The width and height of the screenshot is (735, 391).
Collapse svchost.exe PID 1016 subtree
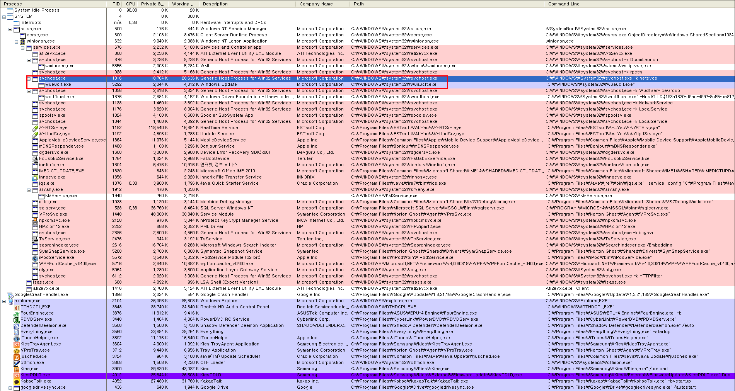pyautogui.click(x=29, y=78)
